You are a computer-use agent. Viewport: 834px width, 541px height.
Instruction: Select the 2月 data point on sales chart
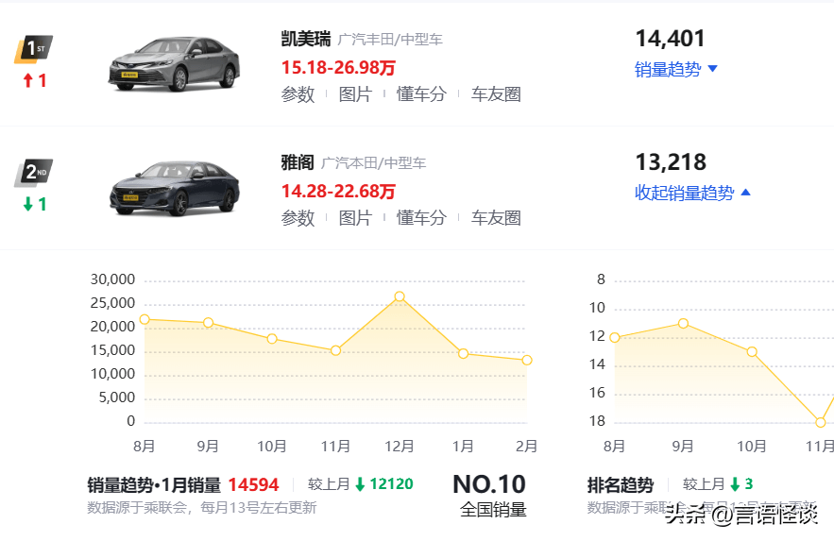pos(527,361)
